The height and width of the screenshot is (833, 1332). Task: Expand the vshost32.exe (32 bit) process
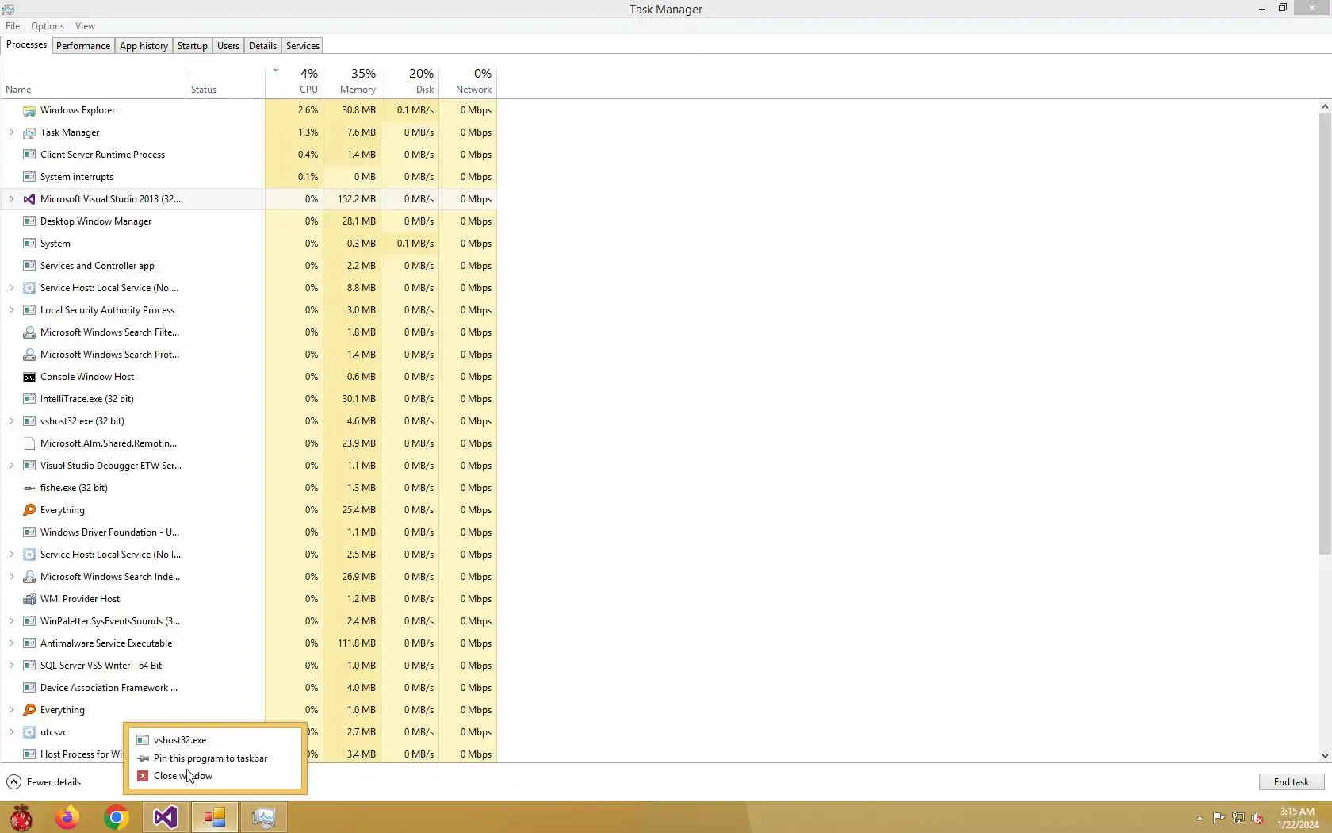click(x=11, y=421)
